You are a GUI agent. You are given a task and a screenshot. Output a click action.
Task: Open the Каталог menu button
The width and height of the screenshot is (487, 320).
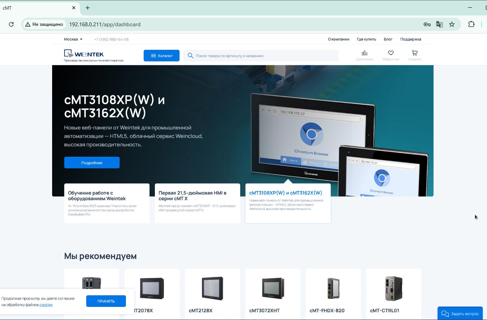point(161,56)
